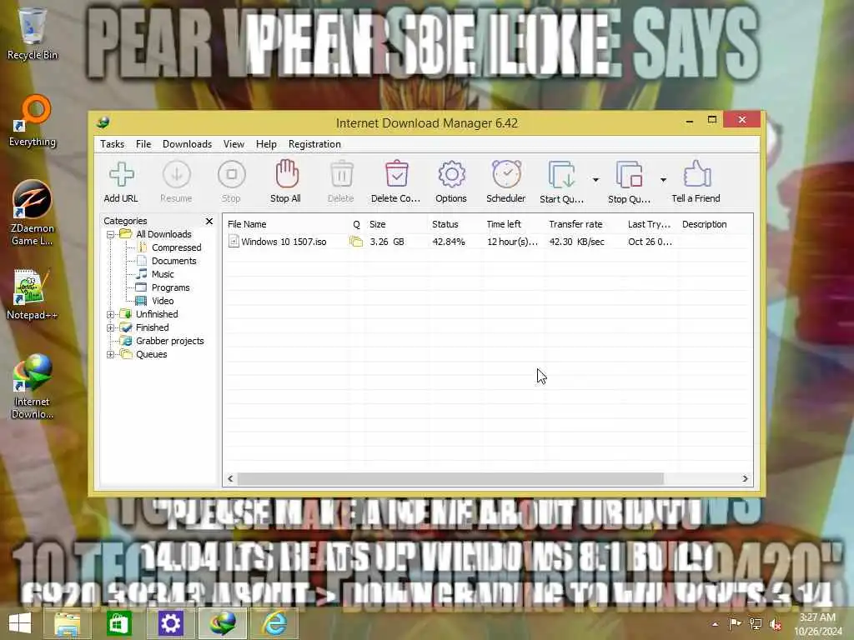The image size is (854, 640).
Task: Click the Delete Completed icon
Action: 396,174
